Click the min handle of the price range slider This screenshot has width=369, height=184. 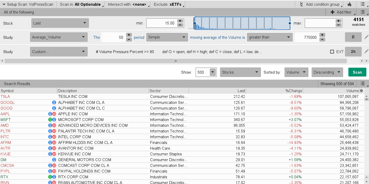(x=195, y=23)
